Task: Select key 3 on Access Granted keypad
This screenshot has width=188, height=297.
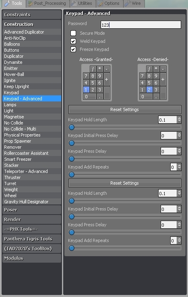Action: tap(100, 90)
